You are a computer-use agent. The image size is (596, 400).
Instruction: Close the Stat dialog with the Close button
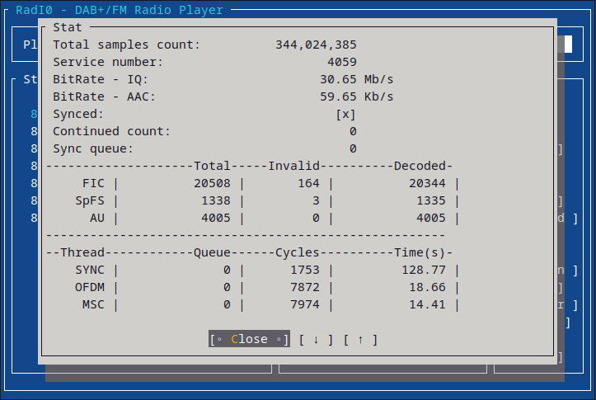(x=249, y=339)
